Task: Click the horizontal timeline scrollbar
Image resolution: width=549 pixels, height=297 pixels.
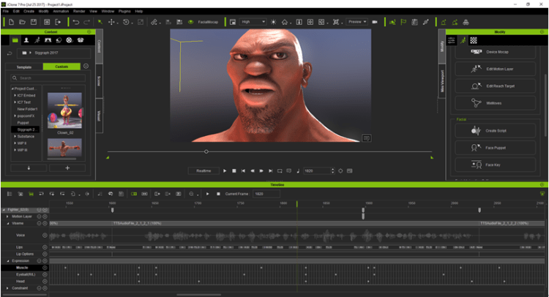Action: [199, 295]
